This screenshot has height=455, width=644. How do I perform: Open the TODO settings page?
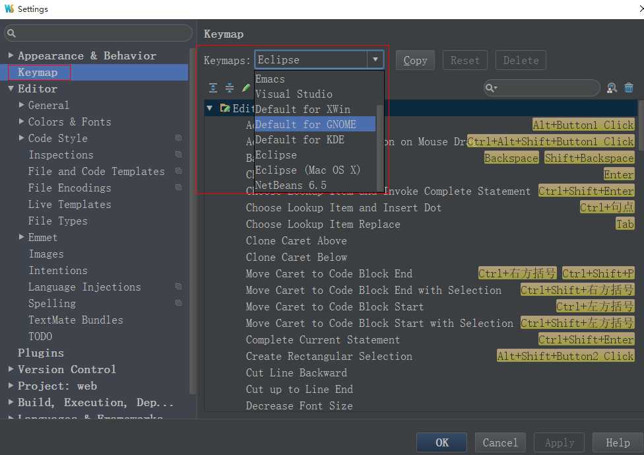(x=40, y=336)
